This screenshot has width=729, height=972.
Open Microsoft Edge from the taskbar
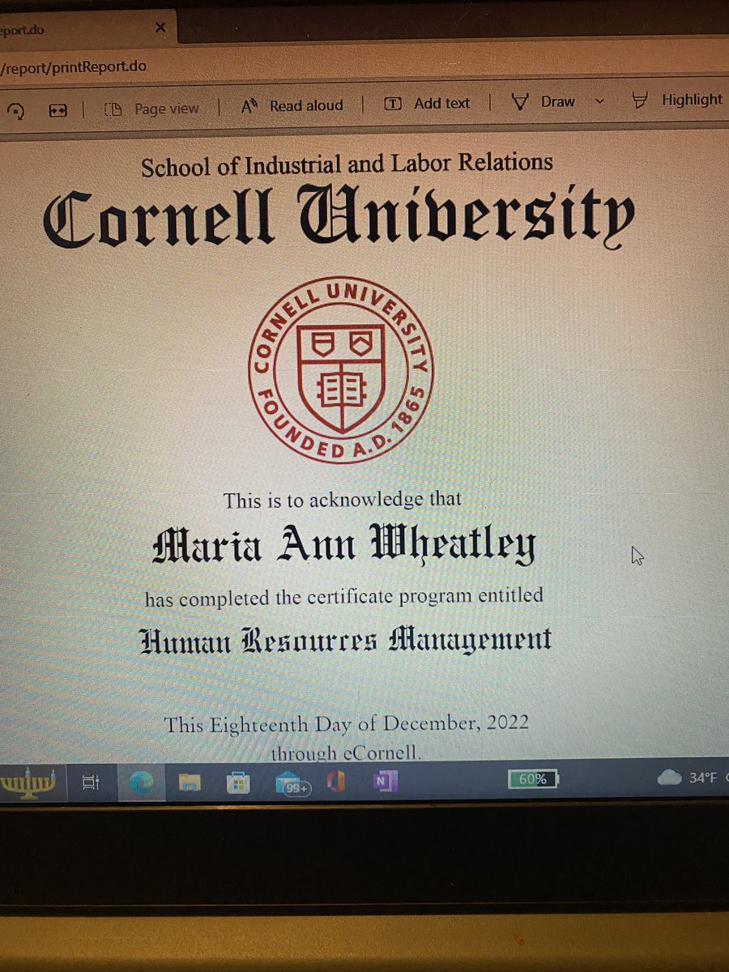click(x=143, y=782)
